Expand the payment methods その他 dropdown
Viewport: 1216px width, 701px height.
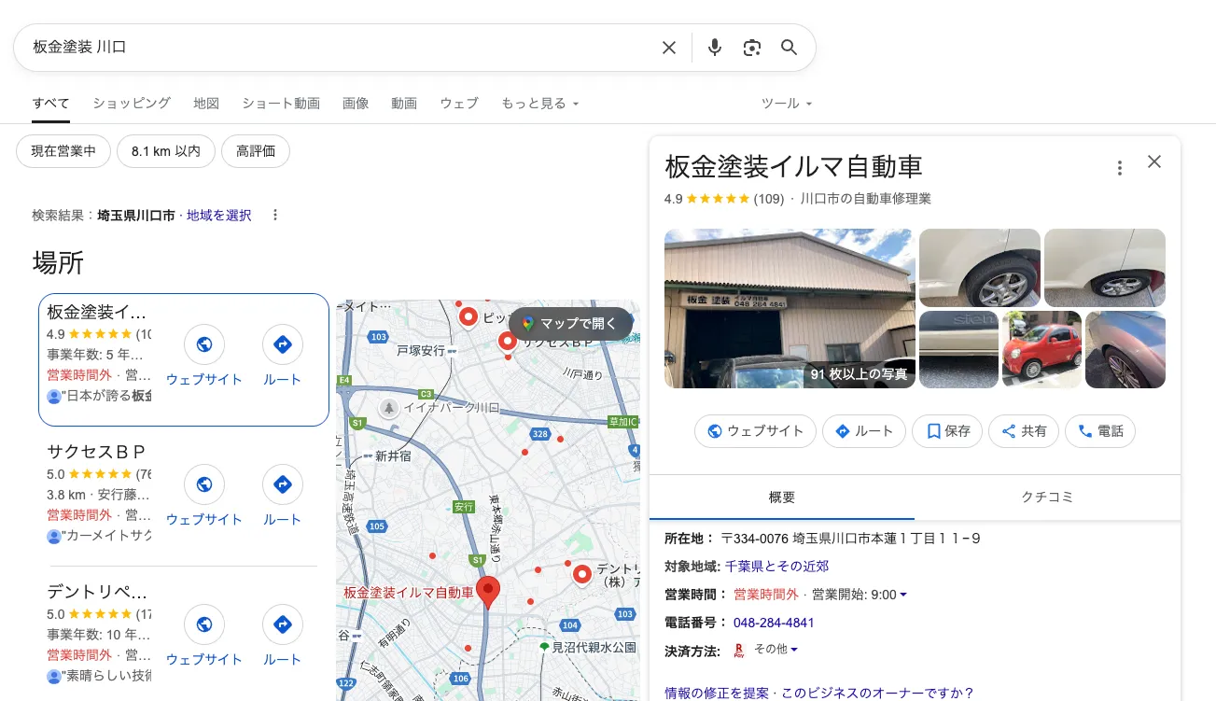[x=776, y=649]
